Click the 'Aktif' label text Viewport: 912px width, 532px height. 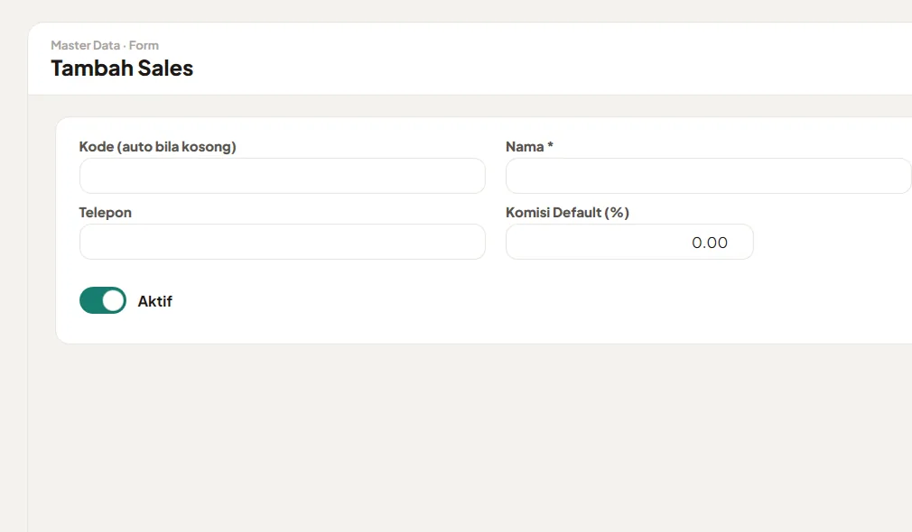154,301
